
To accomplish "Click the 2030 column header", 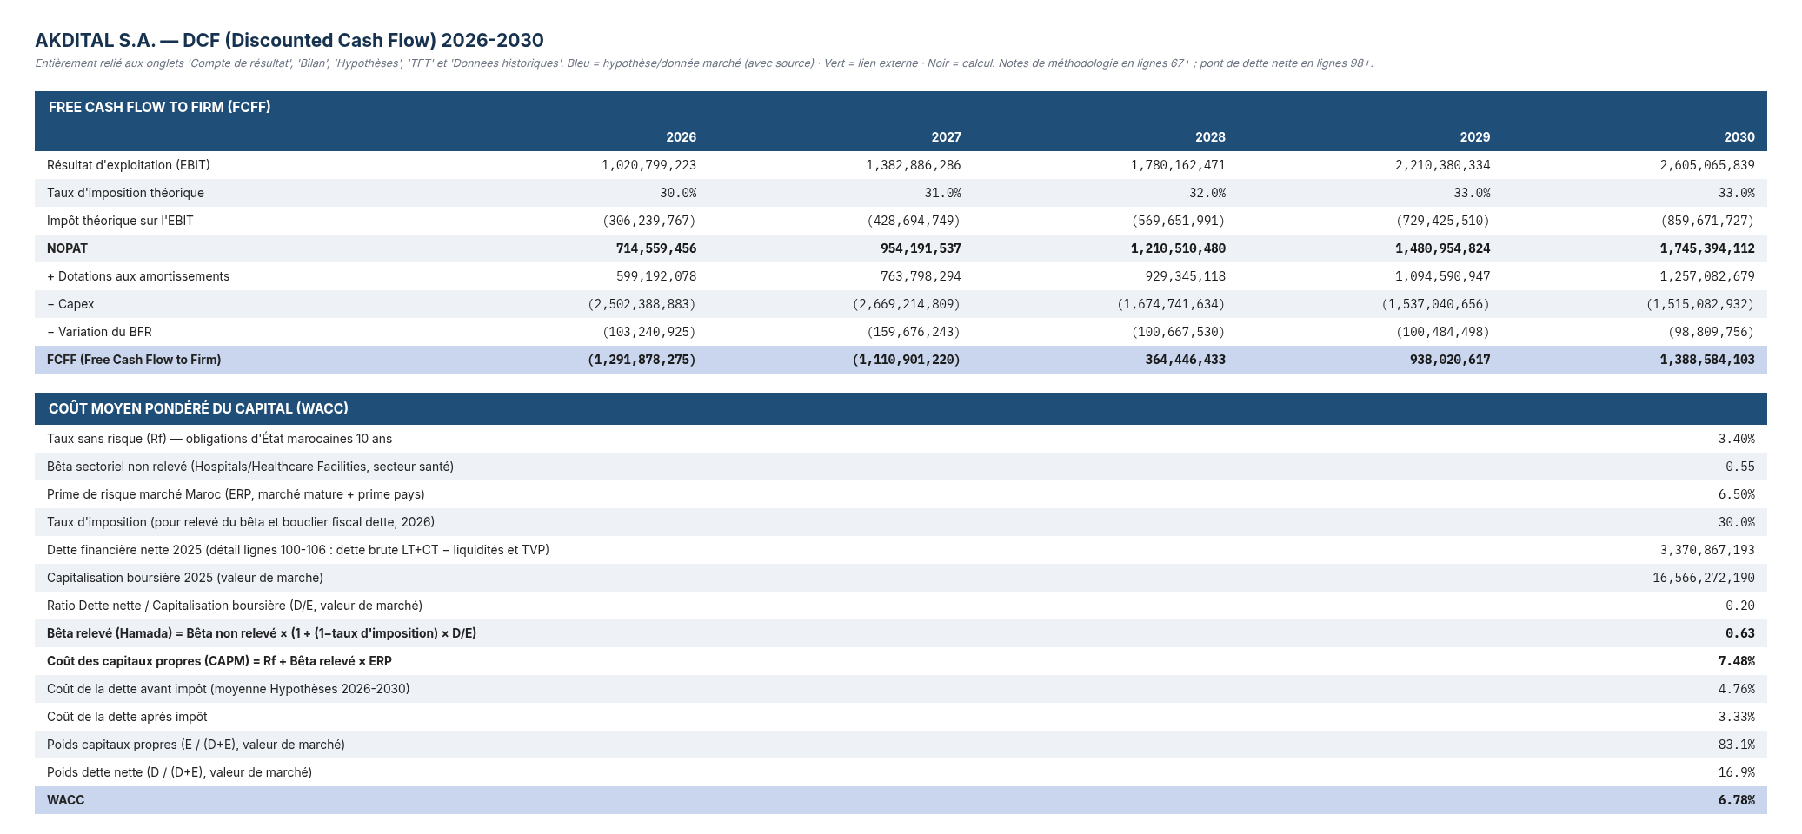I will pos(1739,137).
